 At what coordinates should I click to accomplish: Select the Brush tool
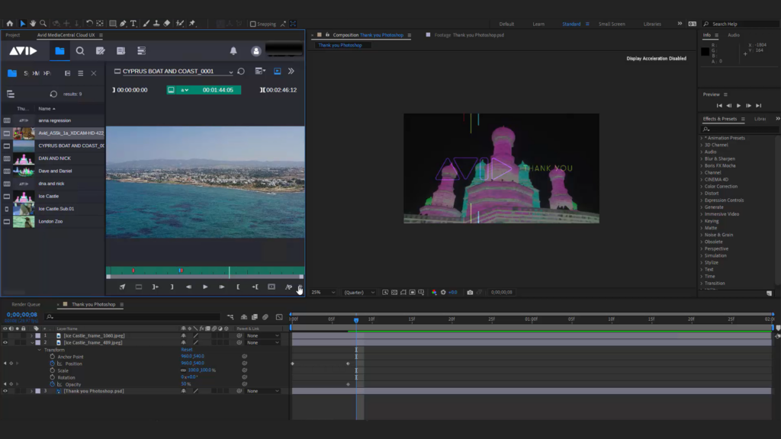(x=146, y=24)
